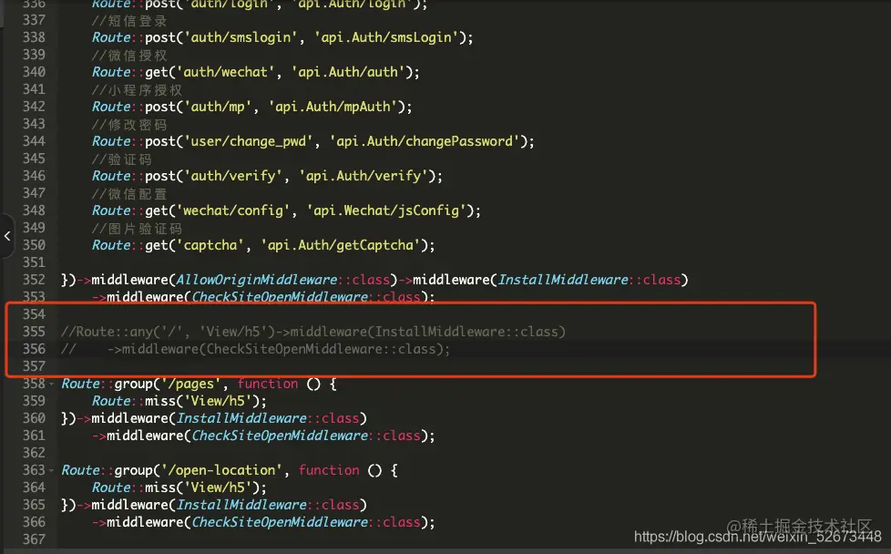Click '/open-location' group string
Image resolution: width=891 pixels, height=554 pixels.
pyautogui.click(x=221, y=470)
